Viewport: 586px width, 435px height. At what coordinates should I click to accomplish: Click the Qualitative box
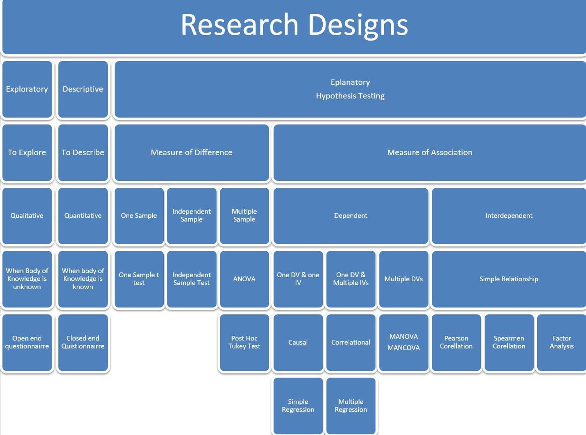point(27,216)
